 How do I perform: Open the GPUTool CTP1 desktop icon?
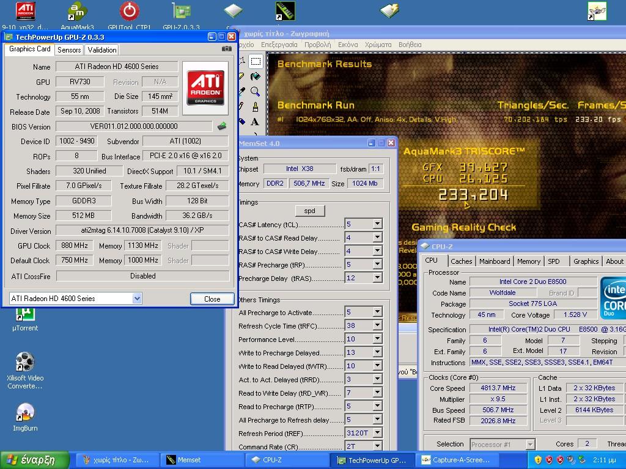coord(130,16)
